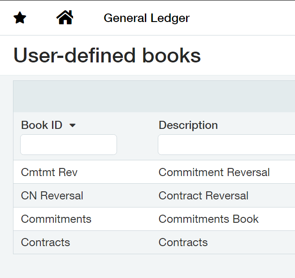Sort by Description column header
Image resolution: width=295 pixels, height=278 pixels.
point(188,125)
